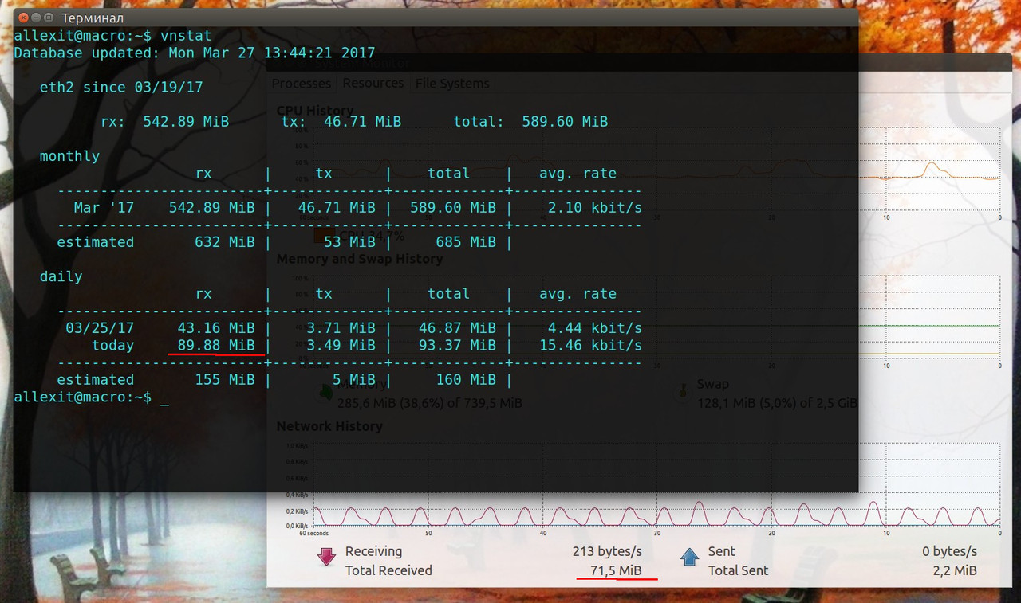Open the Processes tab in System Monitor
This screenshot has width=1021, height=603.
point(302,84)
